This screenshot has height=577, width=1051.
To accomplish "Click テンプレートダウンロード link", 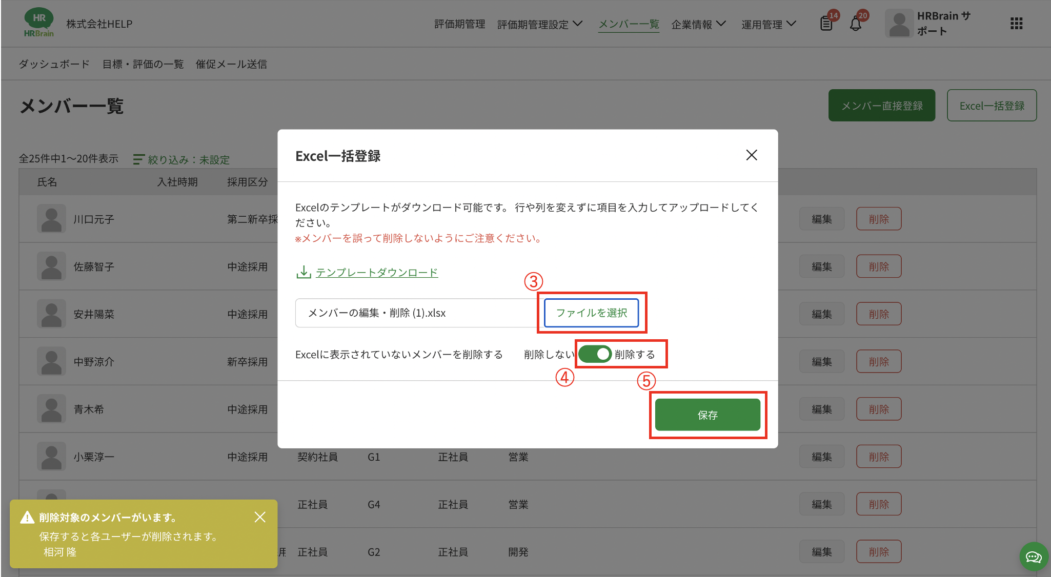I will [377, 272].
